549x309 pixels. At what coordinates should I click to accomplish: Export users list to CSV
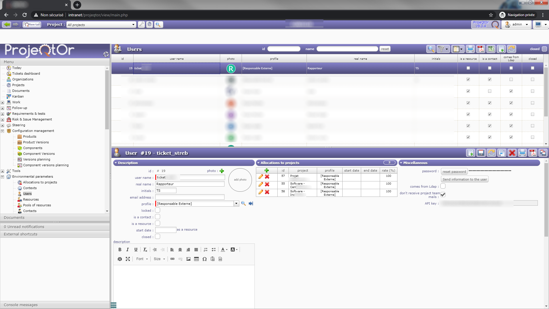[x=491, y=49]
